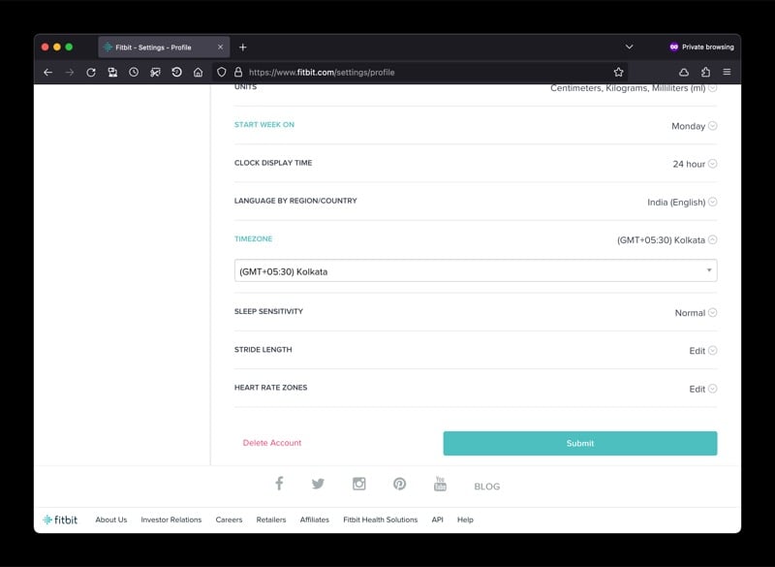The height and width of the screenshot is (567, 775).
Task: Click the screenshot scissors icon in toolbar
Action: click(x=155, y=72)
